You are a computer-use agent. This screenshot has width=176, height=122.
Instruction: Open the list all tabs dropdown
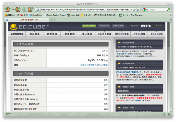point(171,20)
